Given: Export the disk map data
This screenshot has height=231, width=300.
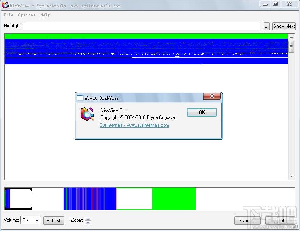Looking at the screenshot, I should point(247,221).
